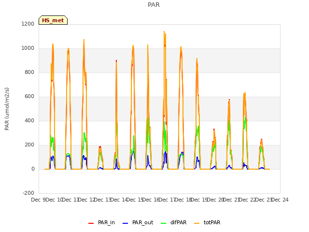Click the -200 y-axis tick label

pyautogui.click(x=28, y=193)
